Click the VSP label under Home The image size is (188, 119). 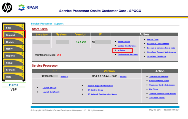pyautogui.click(x=13, y=90)
